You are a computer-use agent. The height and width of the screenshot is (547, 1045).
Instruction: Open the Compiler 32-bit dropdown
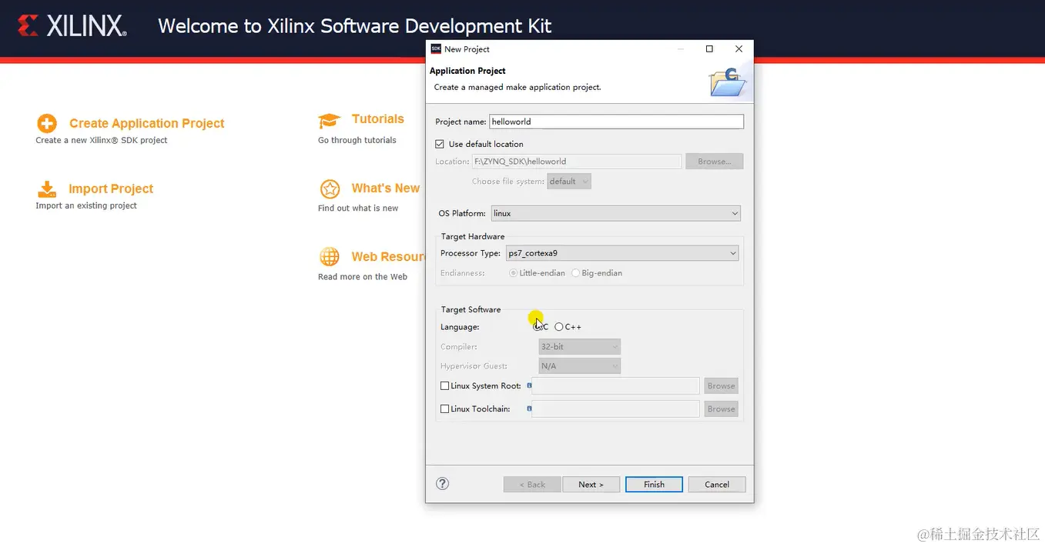[x=580, y=347]
